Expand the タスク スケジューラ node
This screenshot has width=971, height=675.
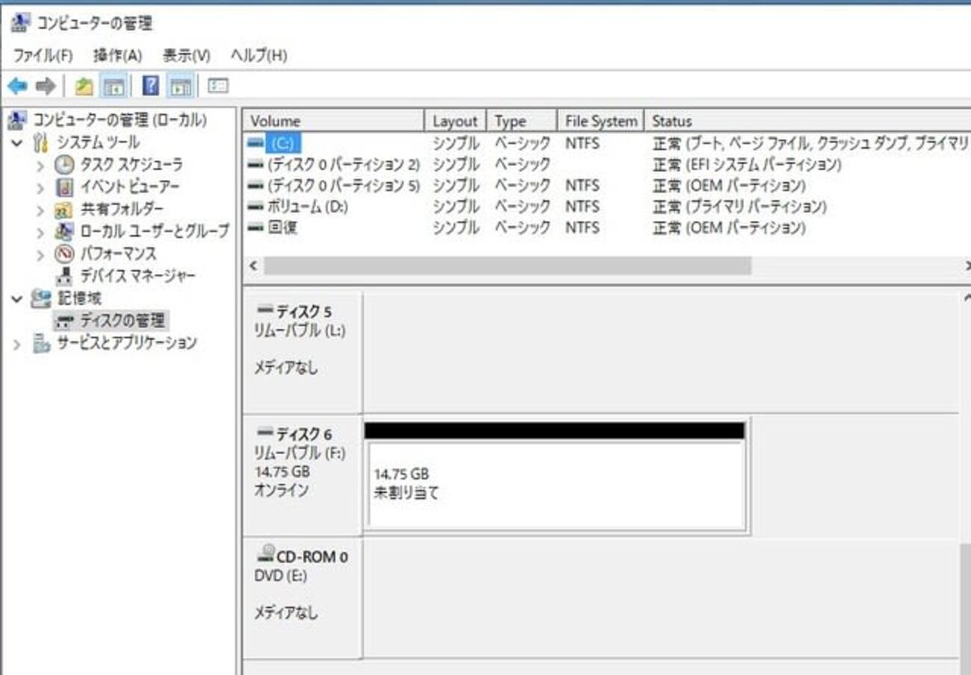pos(41,165)
